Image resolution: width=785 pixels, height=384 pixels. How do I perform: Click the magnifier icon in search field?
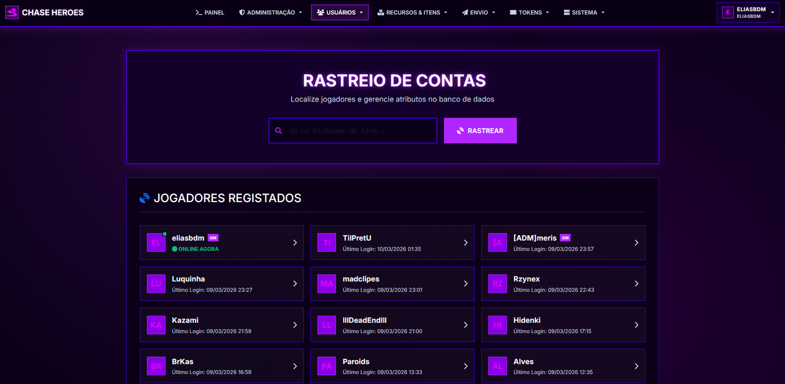click(x=278, y=130)
